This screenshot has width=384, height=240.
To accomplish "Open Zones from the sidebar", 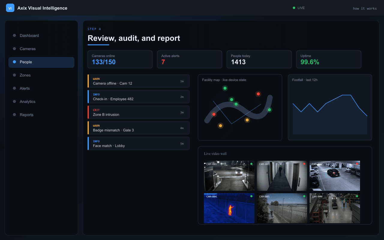I will pos(41,75).
